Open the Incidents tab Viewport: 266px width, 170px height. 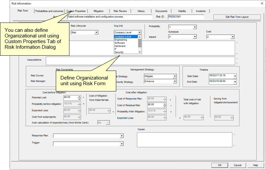(x=201, y=11)
